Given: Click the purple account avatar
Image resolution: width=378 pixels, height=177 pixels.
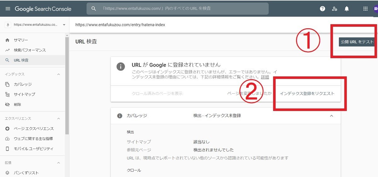Looking at the screenshot, I should (376, 9).
